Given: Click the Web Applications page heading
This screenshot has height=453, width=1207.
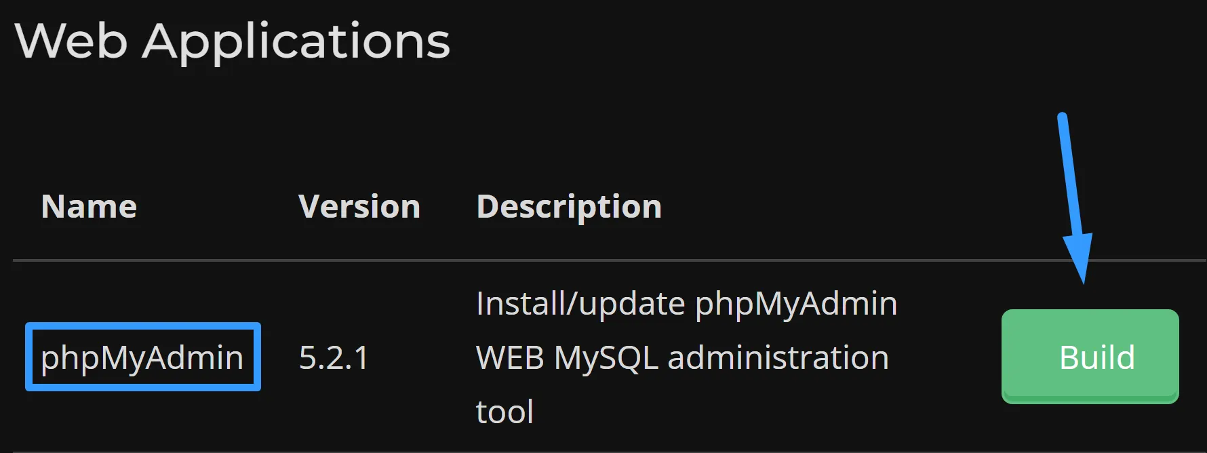Looking at the screenshot, I should [x=233, y=41].
